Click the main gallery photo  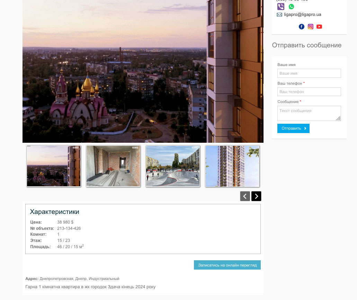[143, 71]
